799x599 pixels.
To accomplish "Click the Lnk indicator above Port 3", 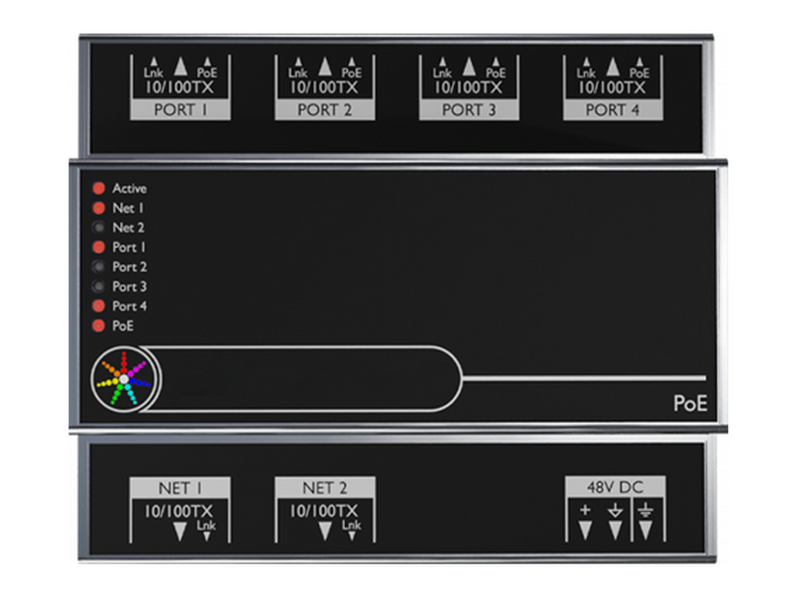I will [443, 69].
